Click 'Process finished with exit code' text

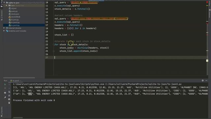click(x=34, y=100)
